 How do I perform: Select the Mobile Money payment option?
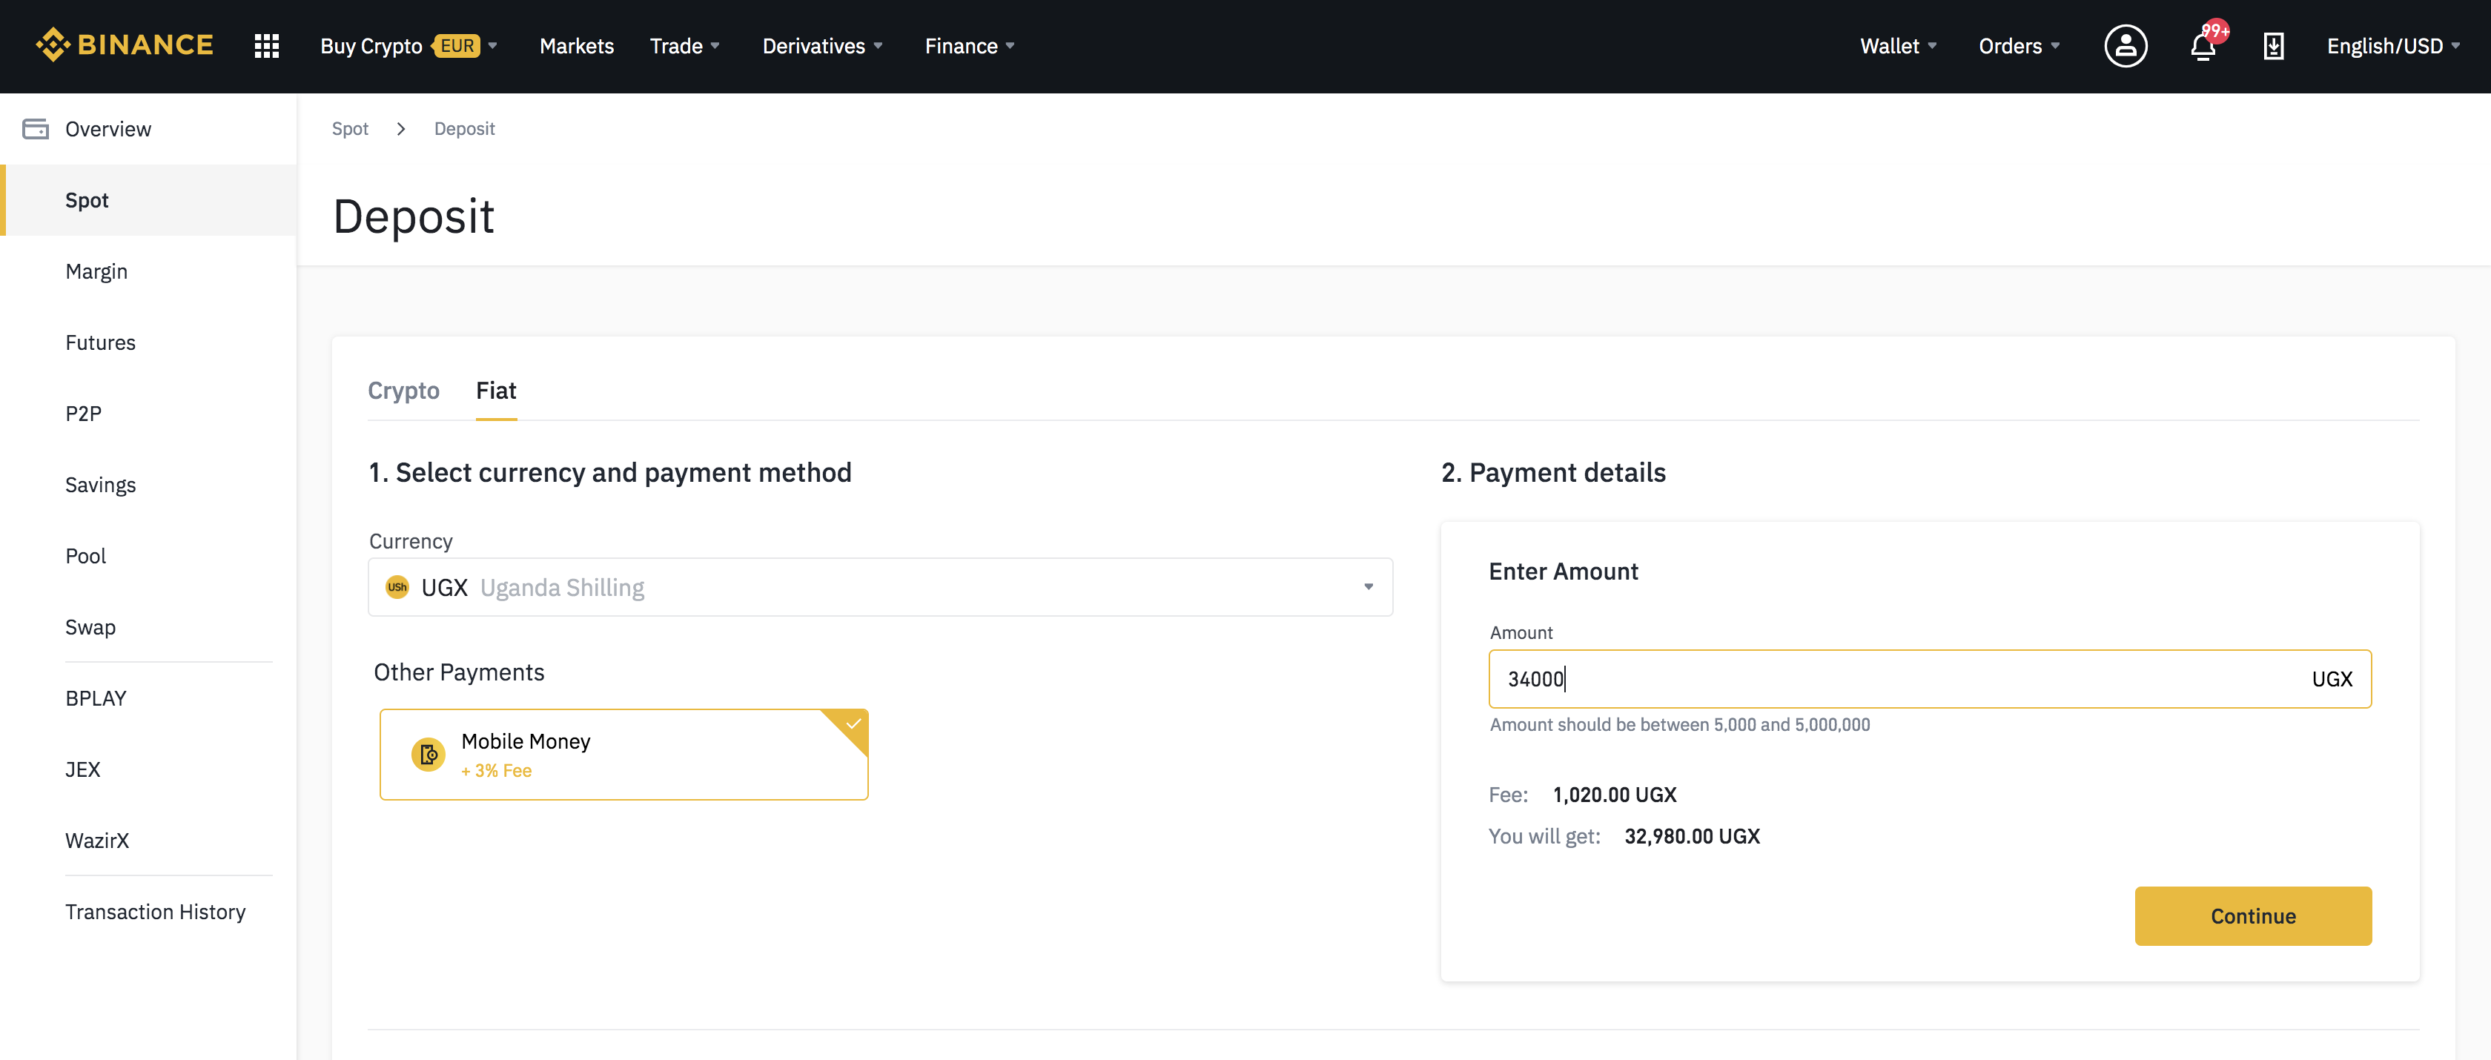[x=623, y=755]
